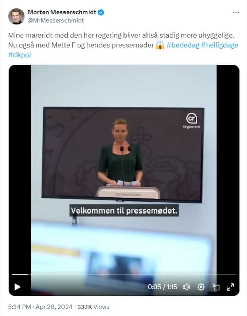This screenshot has height=316, width=247.
Task: Click the Velkommen til pressemødet subtitle
Action: (124, 210)
